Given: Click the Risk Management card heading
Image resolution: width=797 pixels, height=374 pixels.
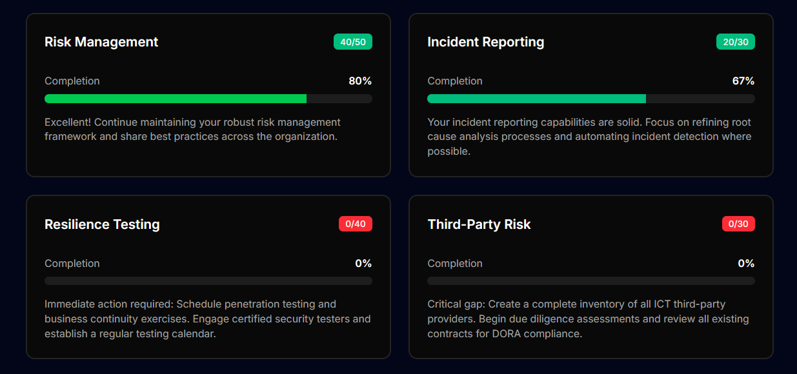Looking at the screenshot, I should pos(101,42).
